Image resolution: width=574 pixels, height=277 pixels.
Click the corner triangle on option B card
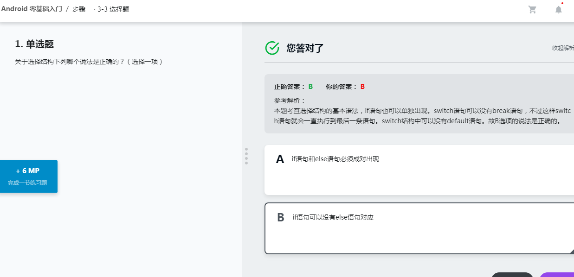pos(572,251)
